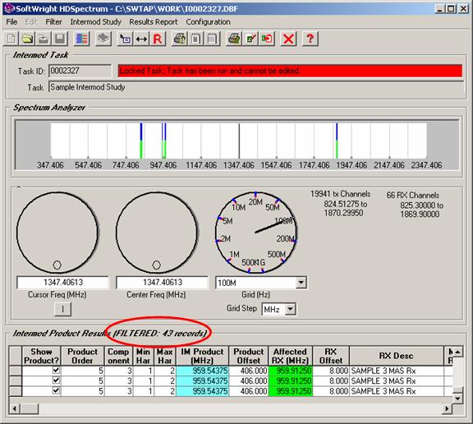The image size is (473, 424).
Task: Expand the Grid (Hz) 100M dropdown
Action: [301, 283]
